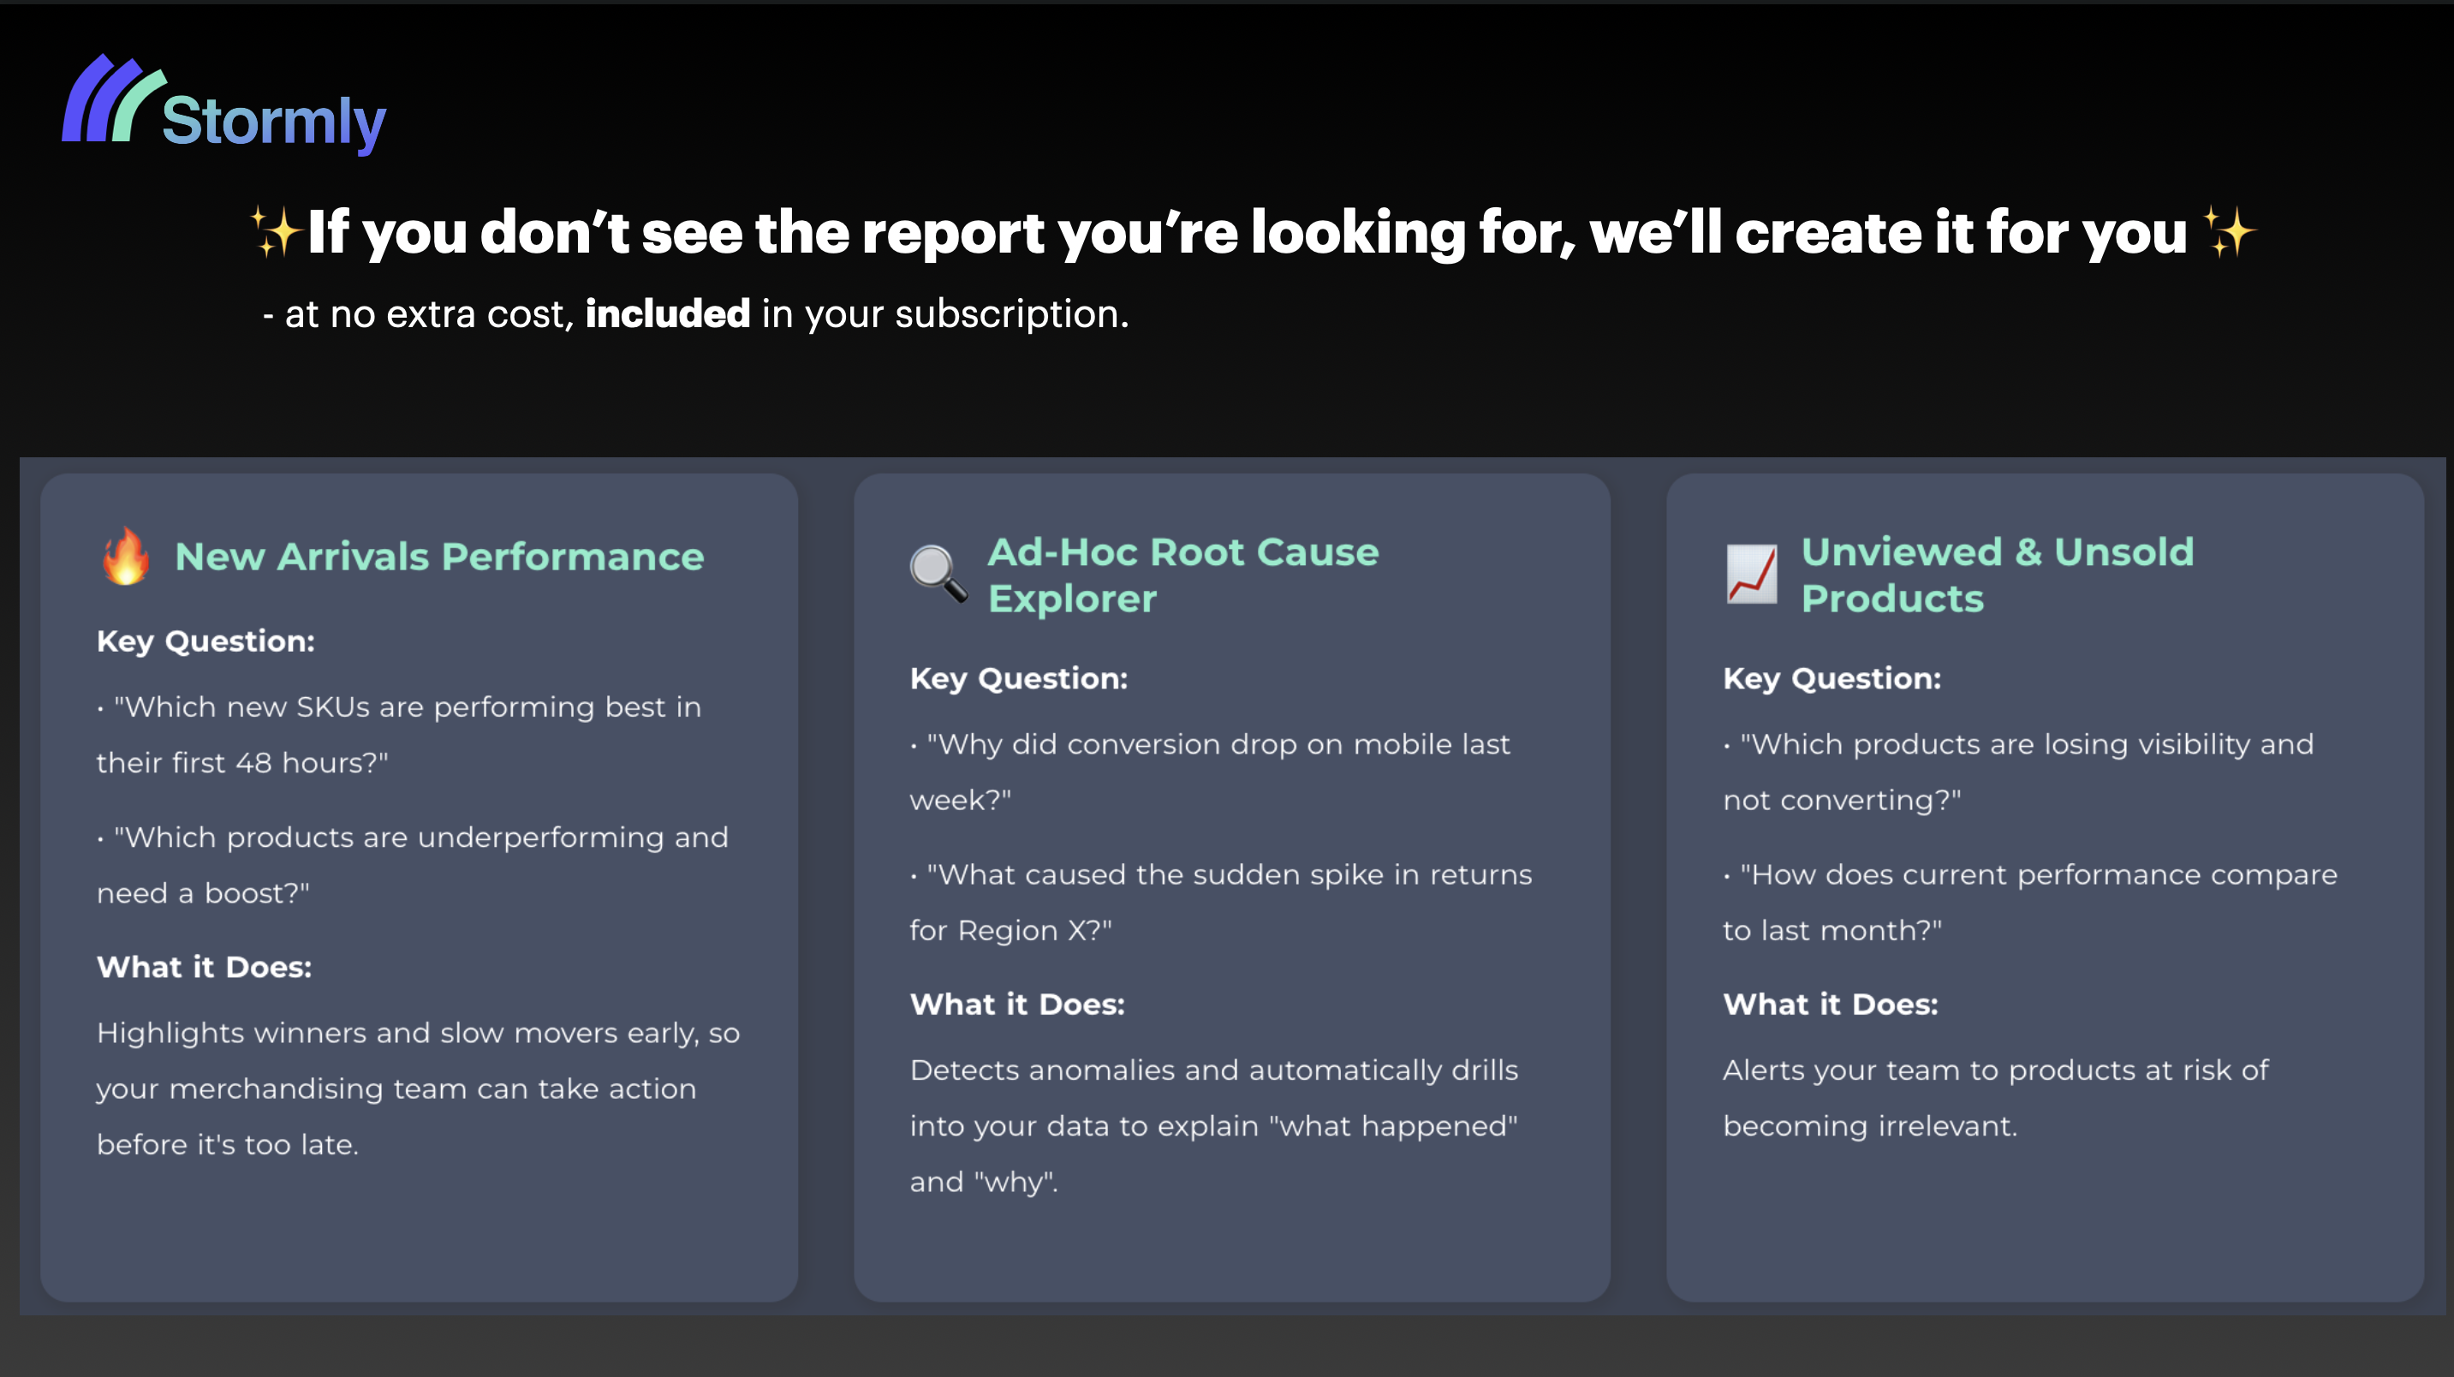Click the sparkle emoji before the headline
The height and width of the screenshot is (1377, 2454).
pyautogui.click(x=277, y=233)
